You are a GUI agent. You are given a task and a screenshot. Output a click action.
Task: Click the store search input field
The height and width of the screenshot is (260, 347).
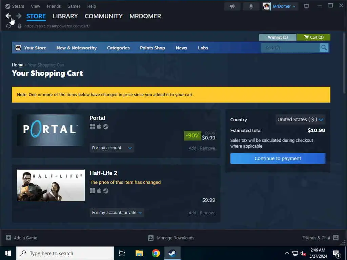pyautogui.click(x=290, y=48)
